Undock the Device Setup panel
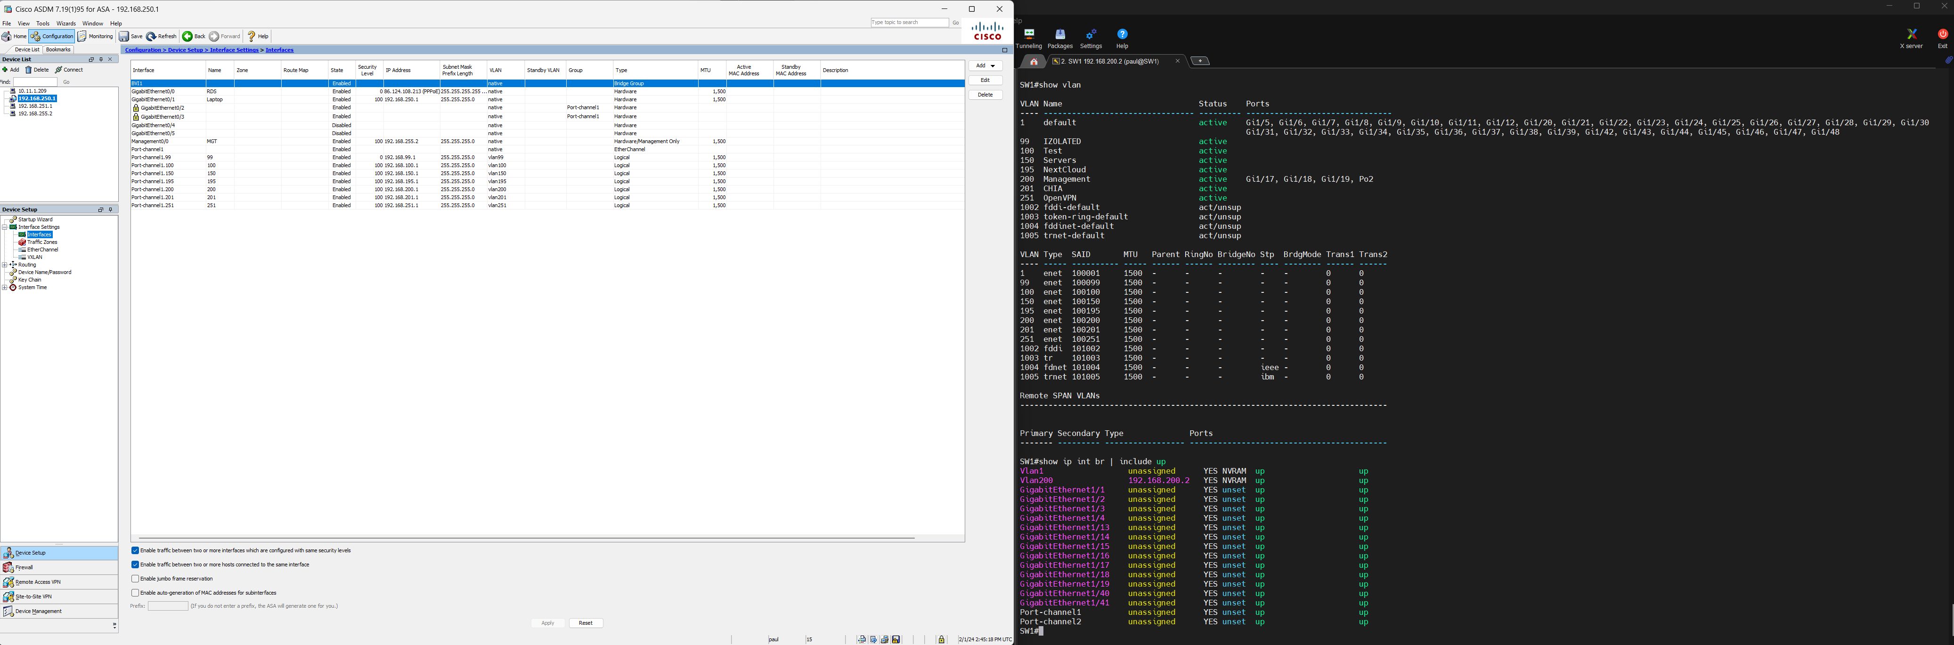 tap(100, 210)
